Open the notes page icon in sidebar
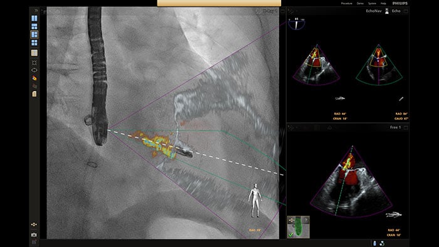439x247 pixels. tap(34, 94)
